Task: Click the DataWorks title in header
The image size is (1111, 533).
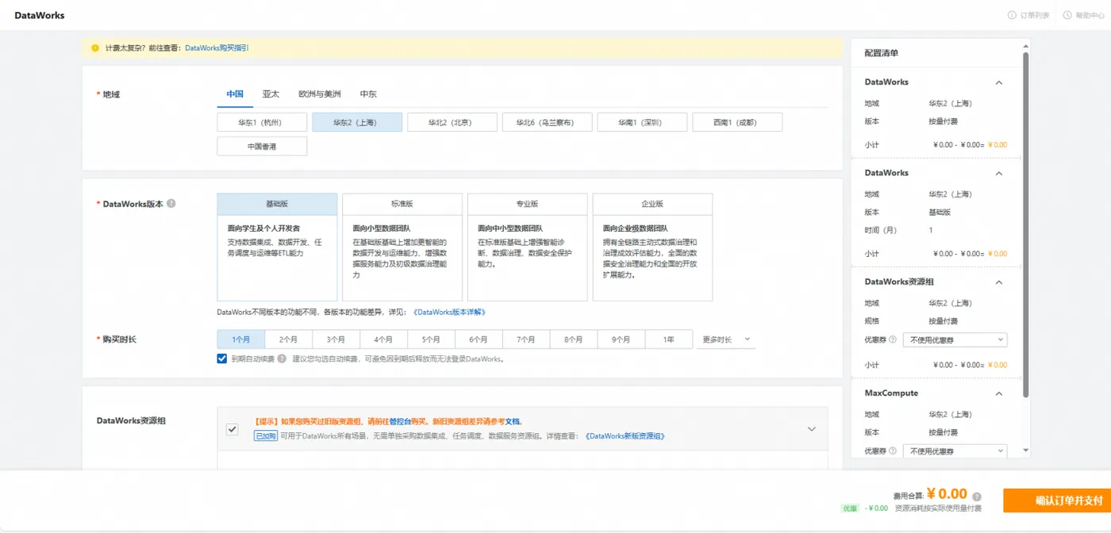Action: 40,15
